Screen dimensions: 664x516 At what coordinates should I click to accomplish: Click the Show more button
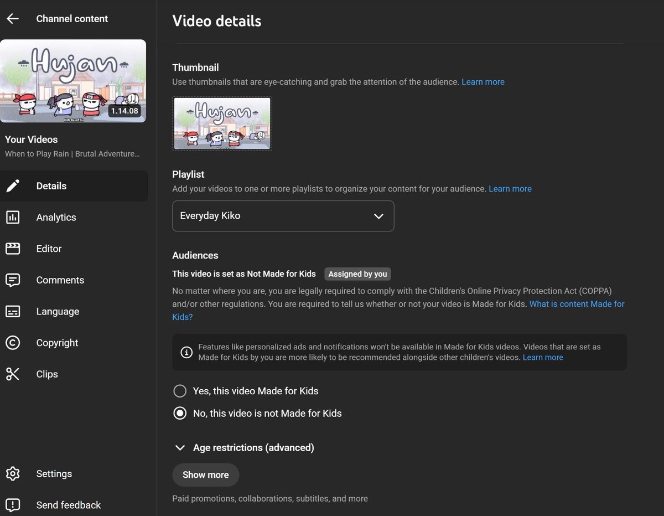pyautogui.click(x=206, y=475)
